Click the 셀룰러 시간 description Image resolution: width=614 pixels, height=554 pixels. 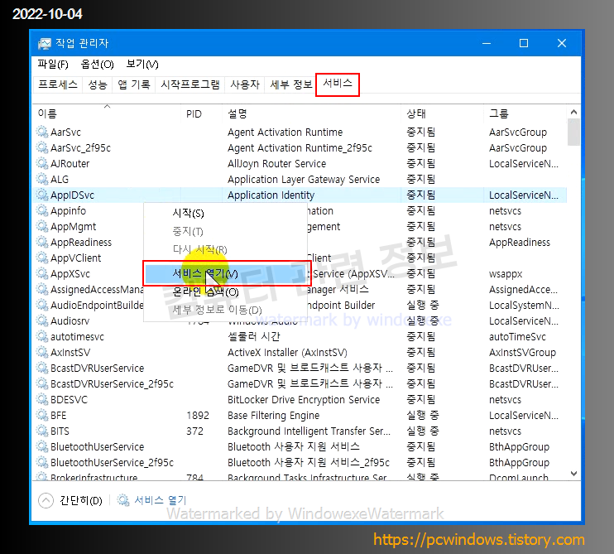point(254,336)
